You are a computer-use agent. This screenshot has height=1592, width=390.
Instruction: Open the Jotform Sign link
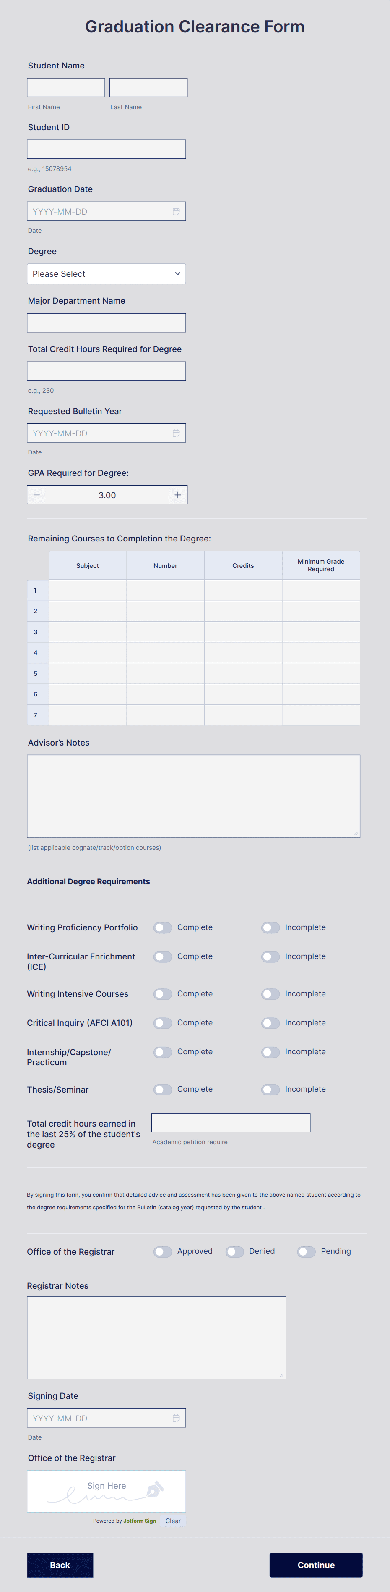point(140,1521)
